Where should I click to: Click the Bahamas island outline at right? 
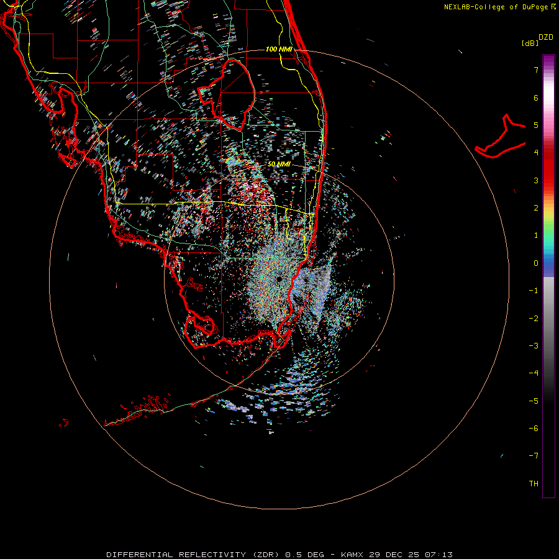tap(500, 136)
